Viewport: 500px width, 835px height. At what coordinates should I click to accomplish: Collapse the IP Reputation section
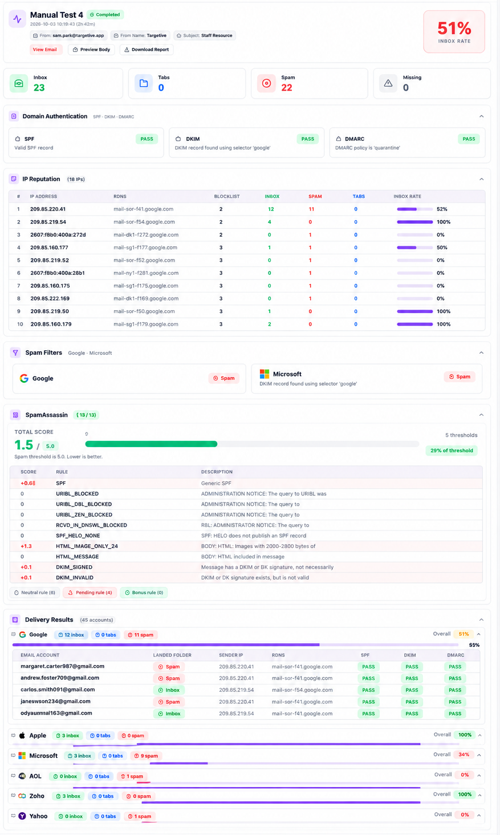pos(481,179)
